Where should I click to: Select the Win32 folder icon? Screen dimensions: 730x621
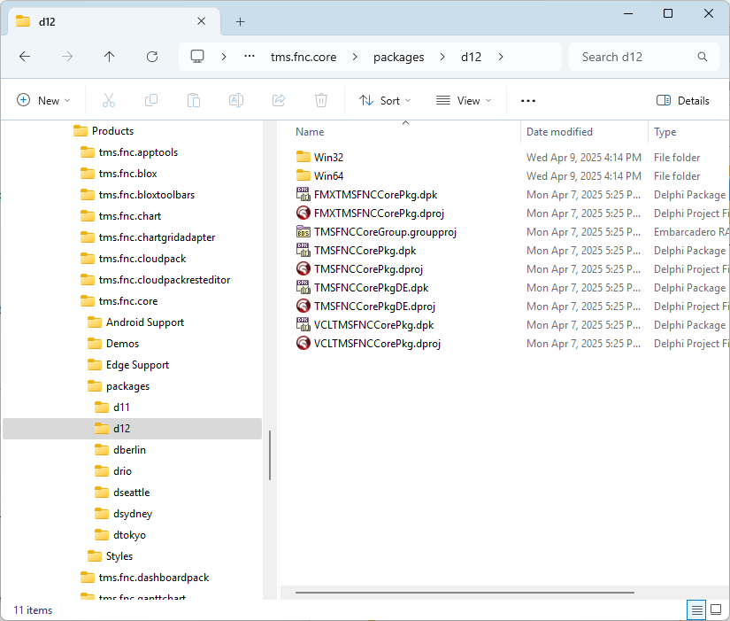tap(304, 157)
